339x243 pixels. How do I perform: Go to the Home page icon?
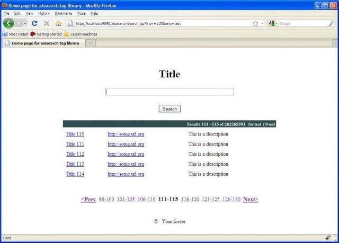tap(59, 23)
